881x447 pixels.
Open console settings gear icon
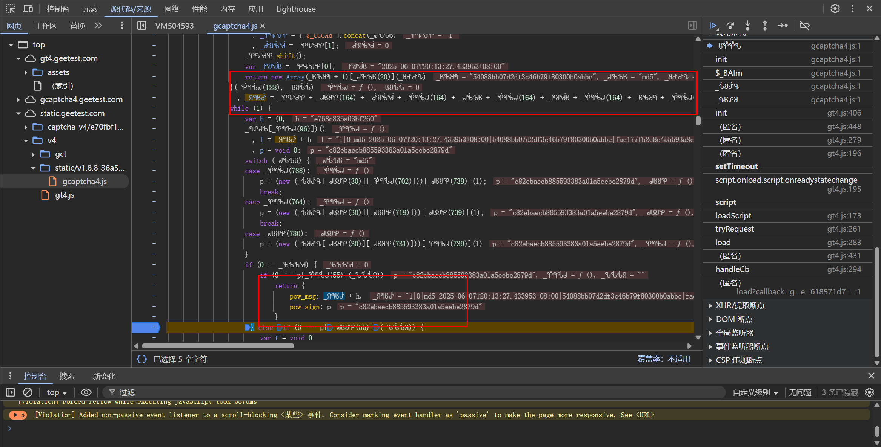[870, 392]
